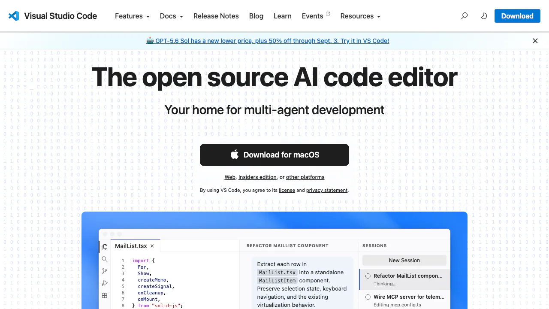This screenshot has height=309, width=549.
Task: Click the from "solid-js" code line
Action: click(157, 306)
